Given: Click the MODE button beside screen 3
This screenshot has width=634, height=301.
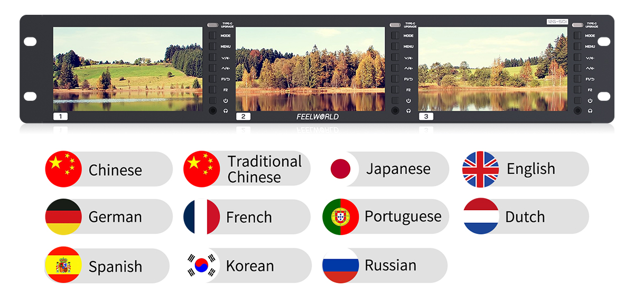Looking at the screenshot, I should coord(577,35).
